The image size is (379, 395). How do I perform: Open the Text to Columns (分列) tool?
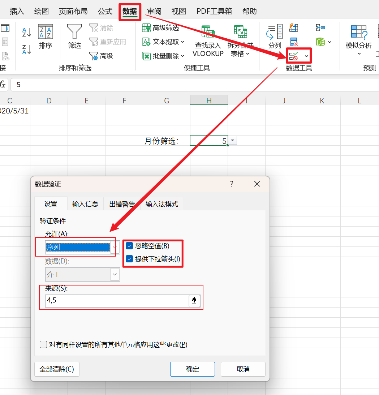[275, 37]
